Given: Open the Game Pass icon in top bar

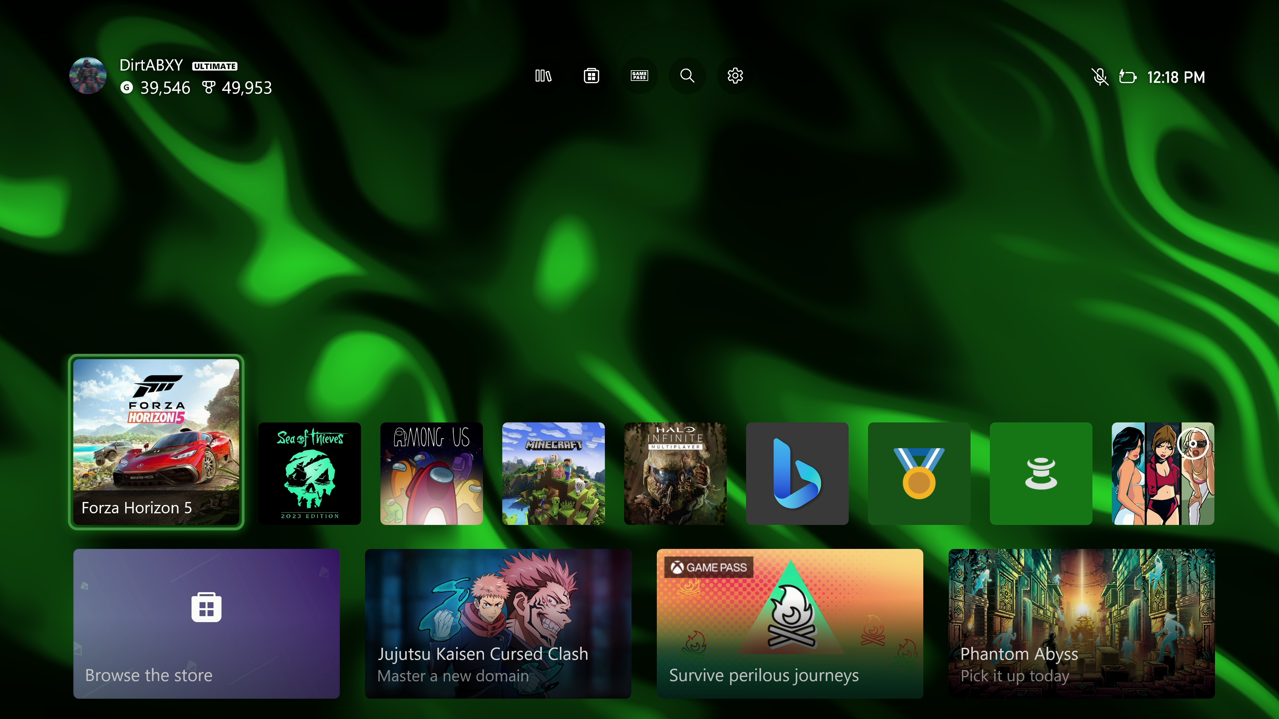Looking at the screenshot, I should pos(639,76).
